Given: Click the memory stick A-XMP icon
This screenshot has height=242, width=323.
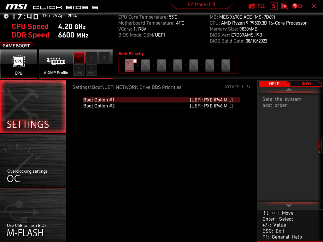Looking at the screenshot, I should pos(56,61).
